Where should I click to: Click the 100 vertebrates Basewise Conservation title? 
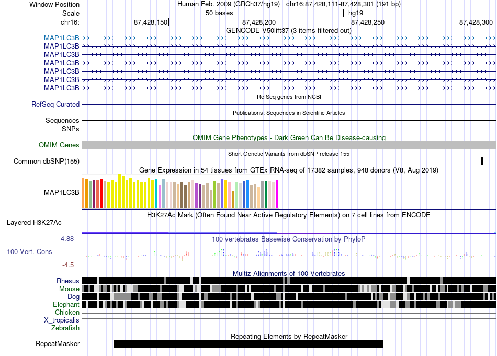(289, 239)
